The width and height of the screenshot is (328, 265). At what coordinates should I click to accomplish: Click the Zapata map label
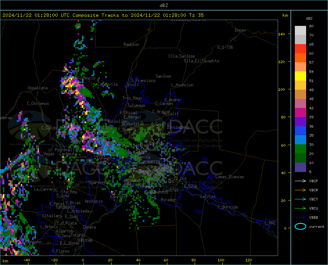[x=89, y=227]
